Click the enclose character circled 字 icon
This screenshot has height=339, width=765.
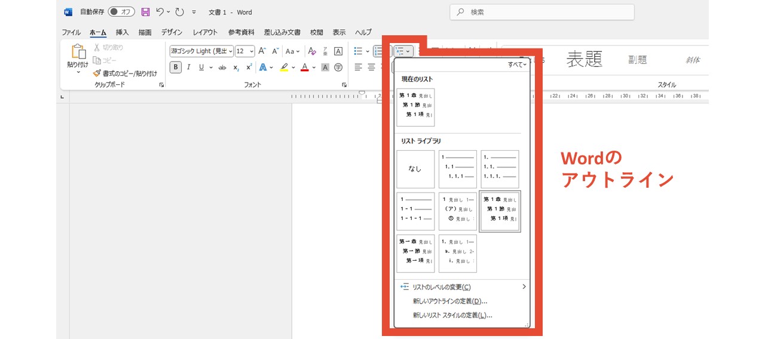pos(338,68)
